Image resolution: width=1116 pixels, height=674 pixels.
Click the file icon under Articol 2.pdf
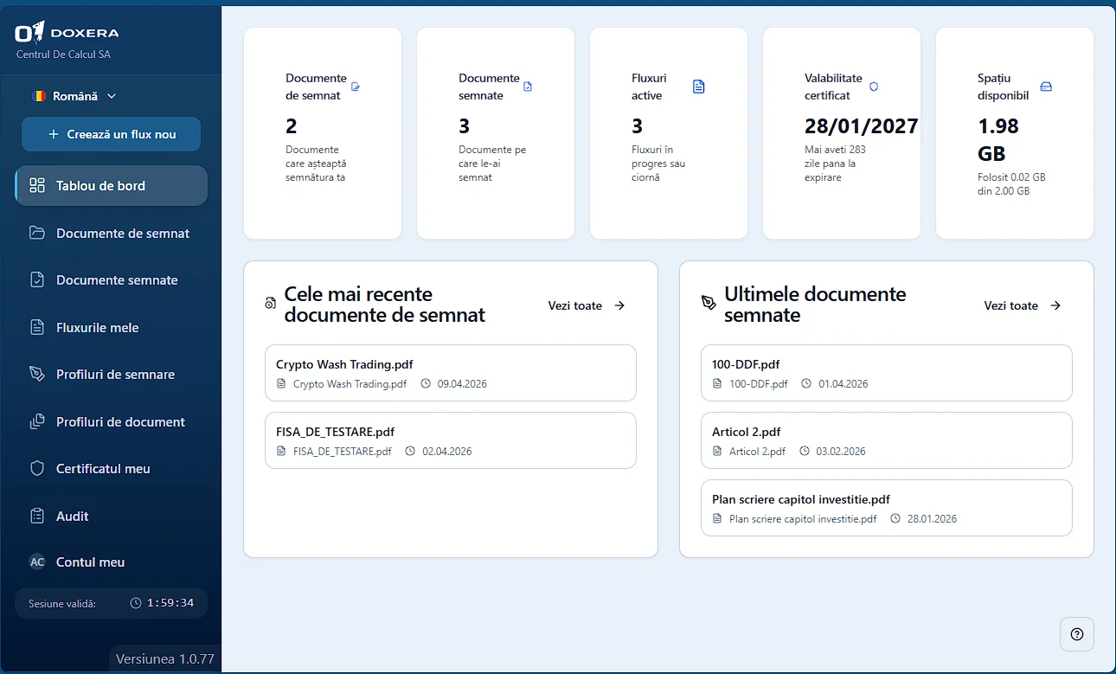point(717,452)
